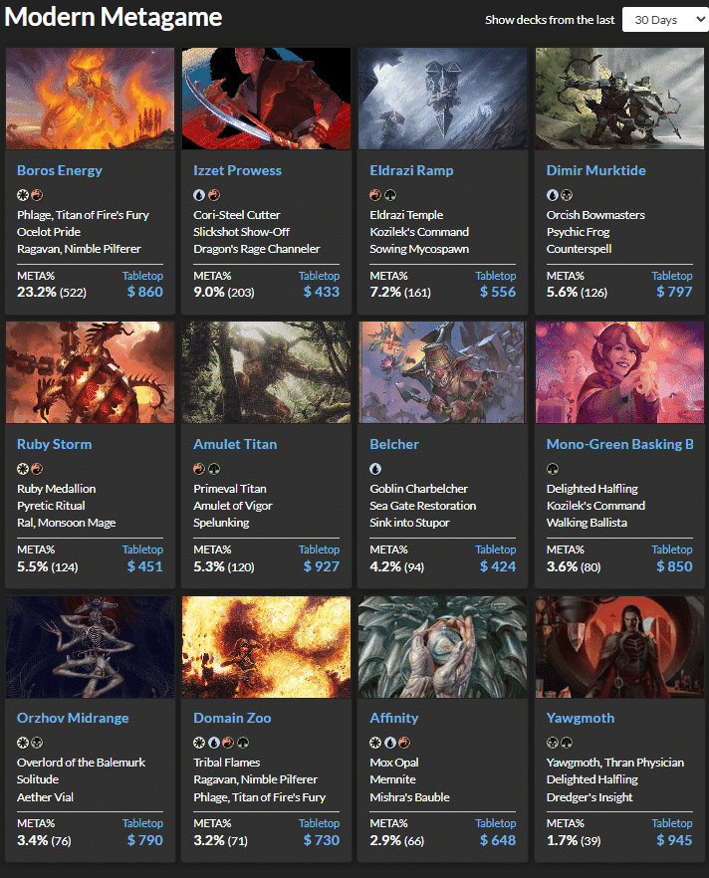The width and height of the screenshot is (709, 878).
Task: Open the Izzet Prowess deck link
Action: click(x=237, y=171)
